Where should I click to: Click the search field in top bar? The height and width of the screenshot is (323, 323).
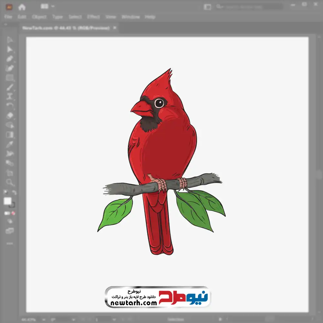[x=249, y=6]
